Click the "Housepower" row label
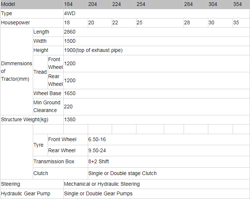 coord(15,22)
